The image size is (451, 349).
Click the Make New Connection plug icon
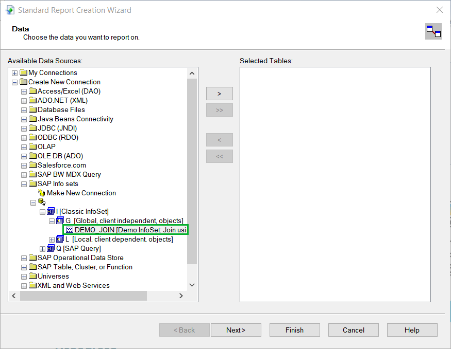point(42,193)
